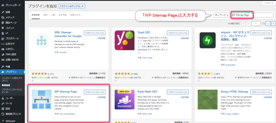
Task: Open the Media (メディア) sidebar icon
Action: pos(3,17)
